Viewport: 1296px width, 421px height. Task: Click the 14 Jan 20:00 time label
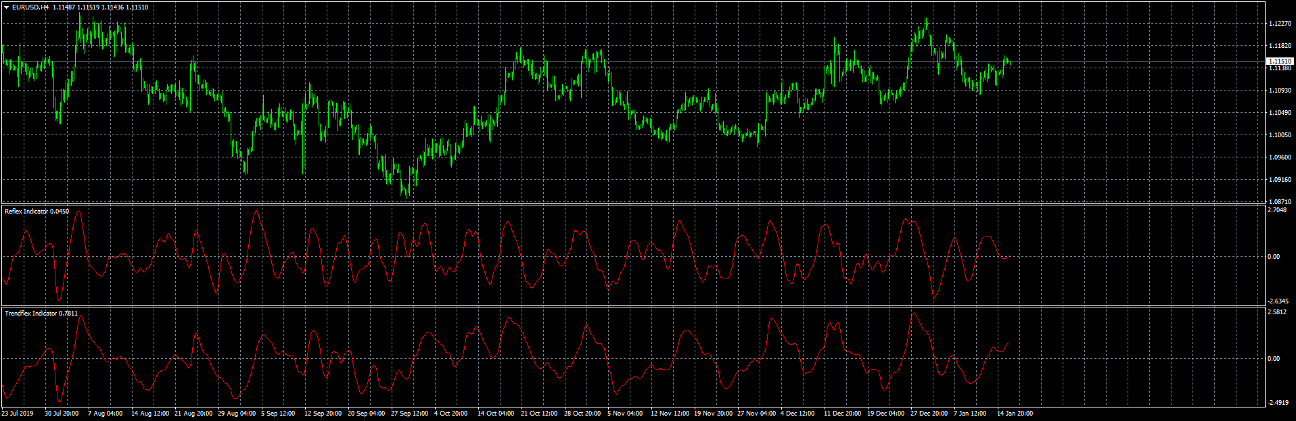pyautogui.click(x=1015, y=414)
